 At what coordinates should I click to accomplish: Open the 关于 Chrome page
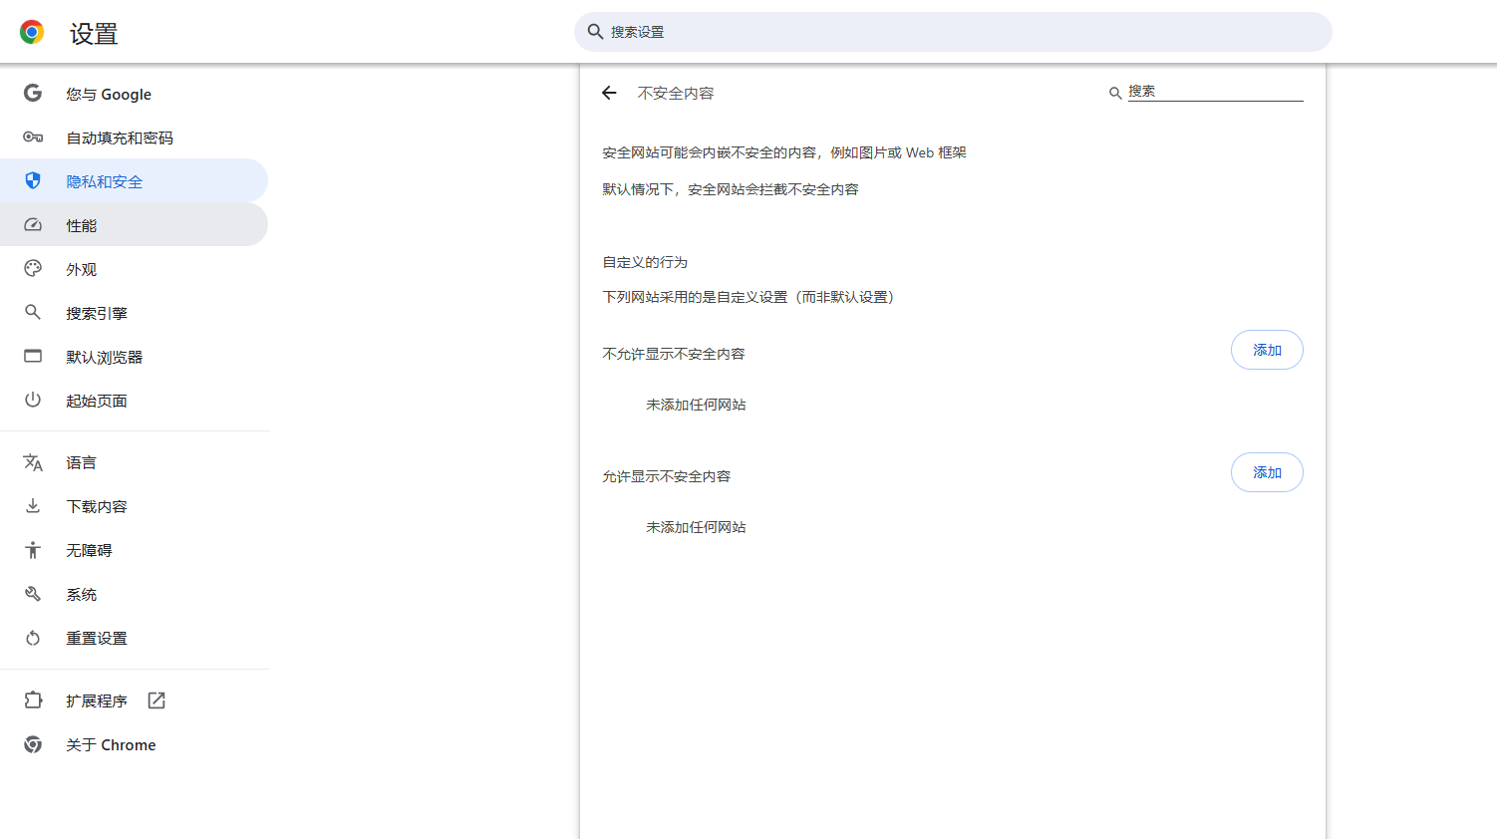coord(111,744)
